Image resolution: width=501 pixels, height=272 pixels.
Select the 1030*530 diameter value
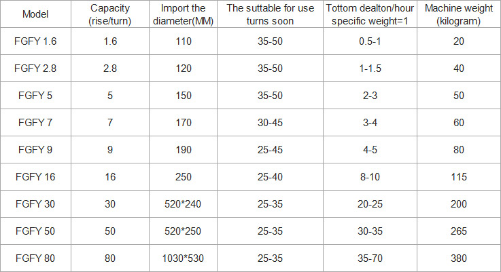[183, 258]
